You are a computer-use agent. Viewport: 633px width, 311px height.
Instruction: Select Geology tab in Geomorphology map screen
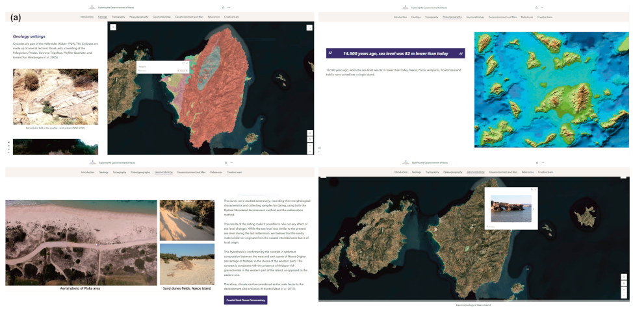(x=416, y=172)
